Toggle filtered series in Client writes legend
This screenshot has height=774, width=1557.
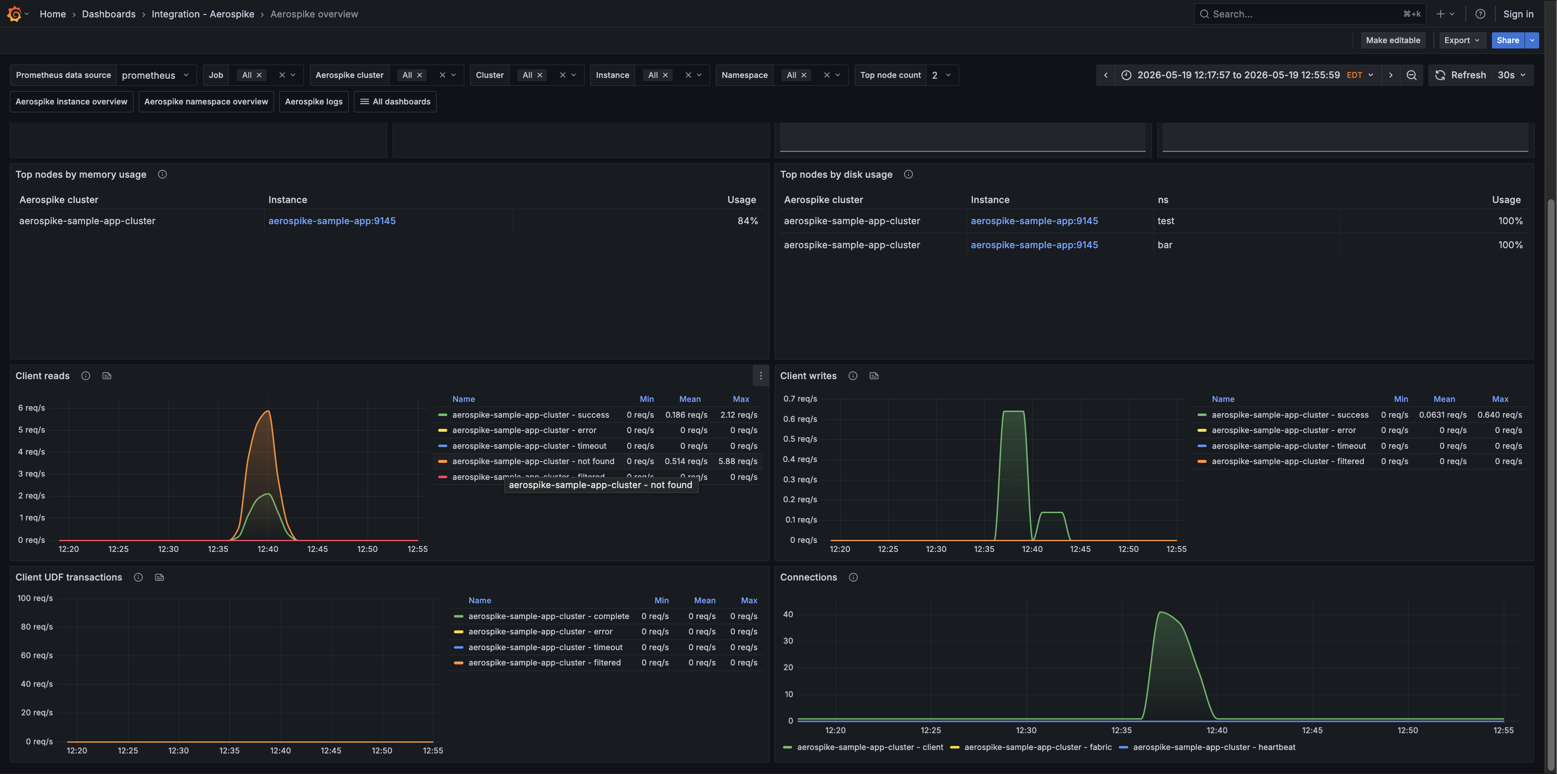pos(1288,461)
